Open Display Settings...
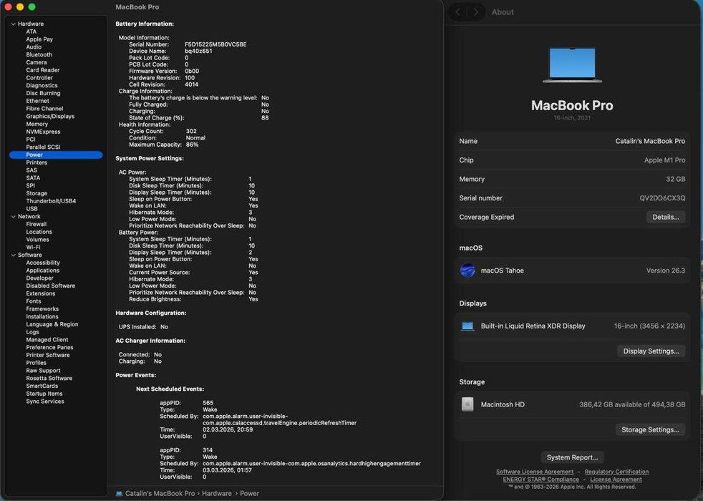Image resolution: width=703 pixels, height=501 pixels. (x=651, y=351)
